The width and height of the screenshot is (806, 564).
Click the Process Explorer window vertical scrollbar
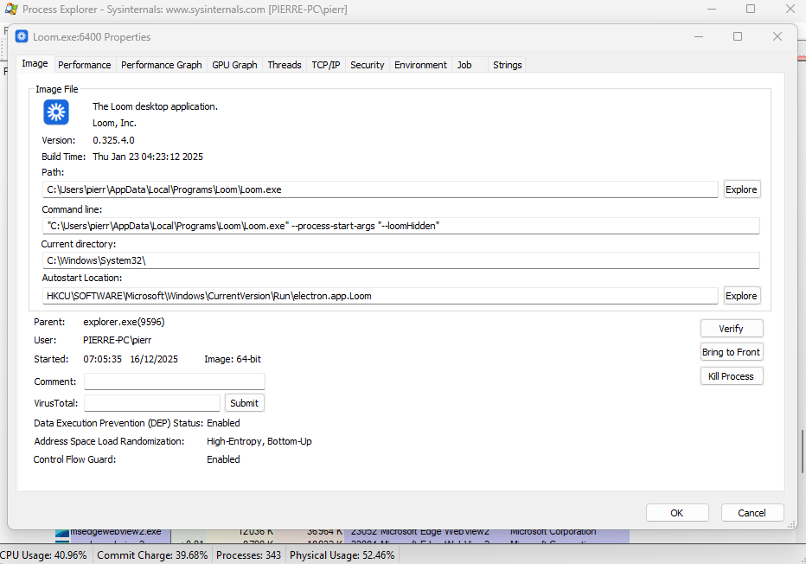coord(802,451)
